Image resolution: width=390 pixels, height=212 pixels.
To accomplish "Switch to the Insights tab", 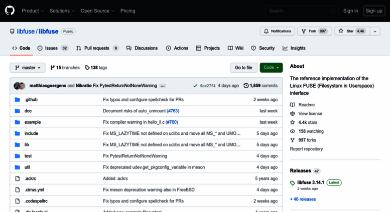I will (x=294, y=48).
